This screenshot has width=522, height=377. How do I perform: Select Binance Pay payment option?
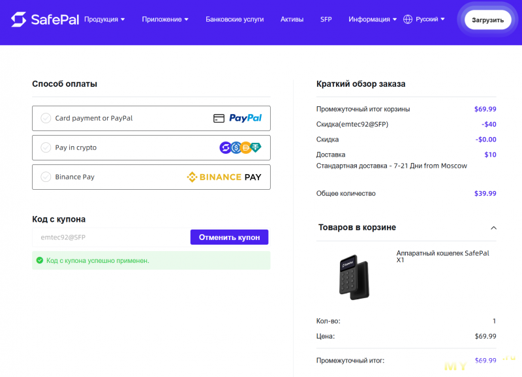click(x=46, y=177)
